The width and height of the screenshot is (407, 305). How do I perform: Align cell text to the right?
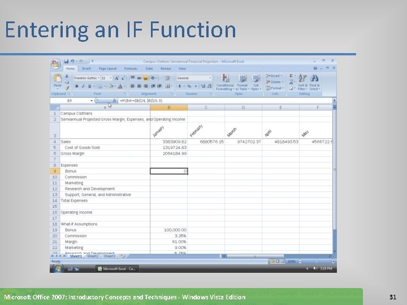(x=146, y=86)
